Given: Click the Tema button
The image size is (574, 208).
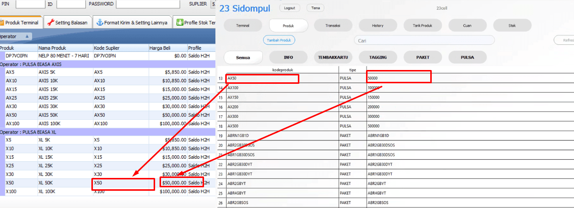Looking at the screenshot, I should click(315, 8).
